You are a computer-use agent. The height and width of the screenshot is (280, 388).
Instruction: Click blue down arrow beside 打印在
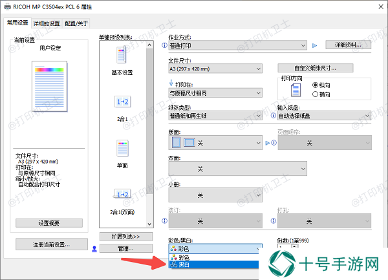click(171, 83)
